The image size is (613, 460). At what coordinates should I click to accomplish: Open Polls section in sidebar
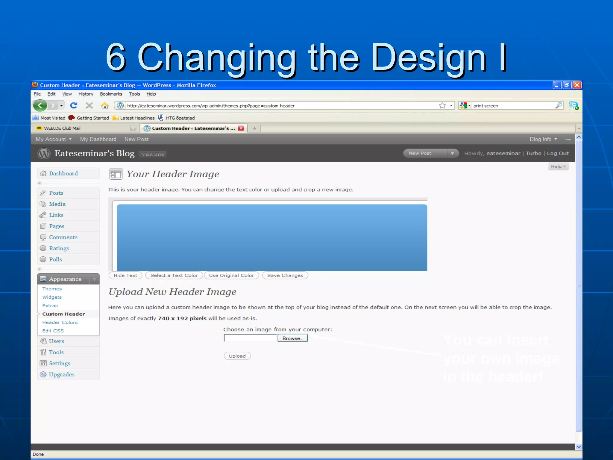pyautogui.click(x=68, y=259)
